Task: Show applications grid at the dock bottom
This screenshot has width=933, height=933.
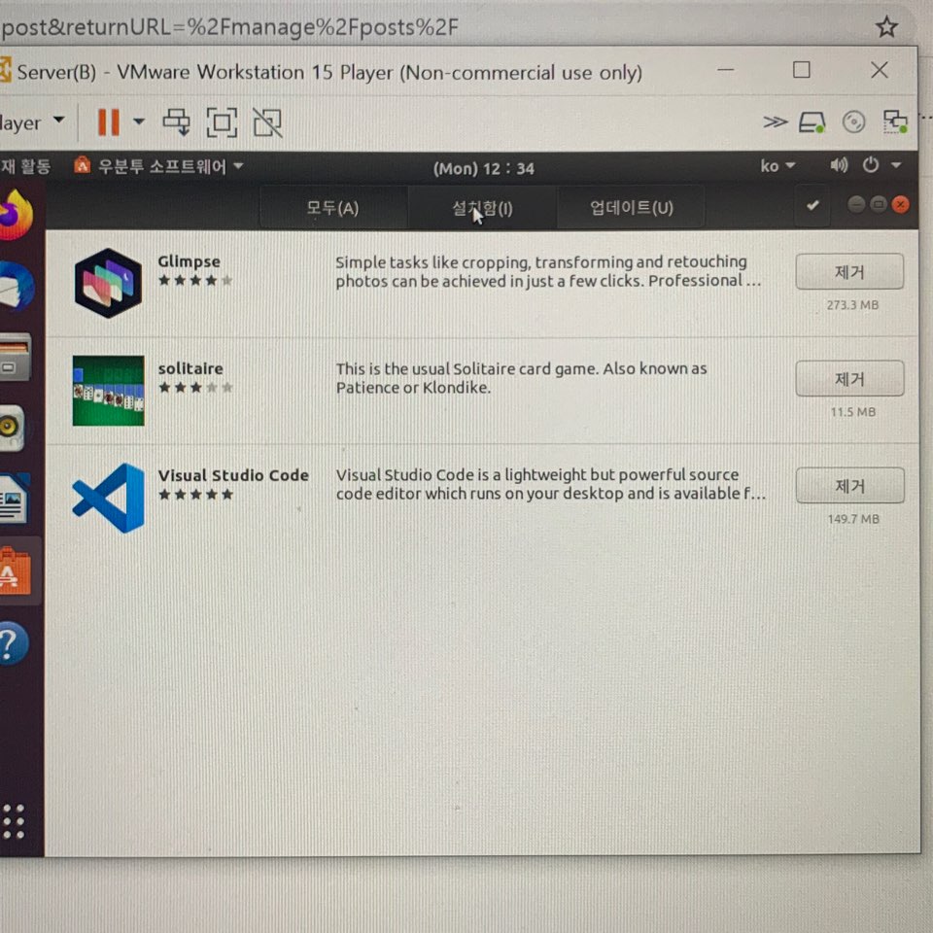Action: point(14,822)
